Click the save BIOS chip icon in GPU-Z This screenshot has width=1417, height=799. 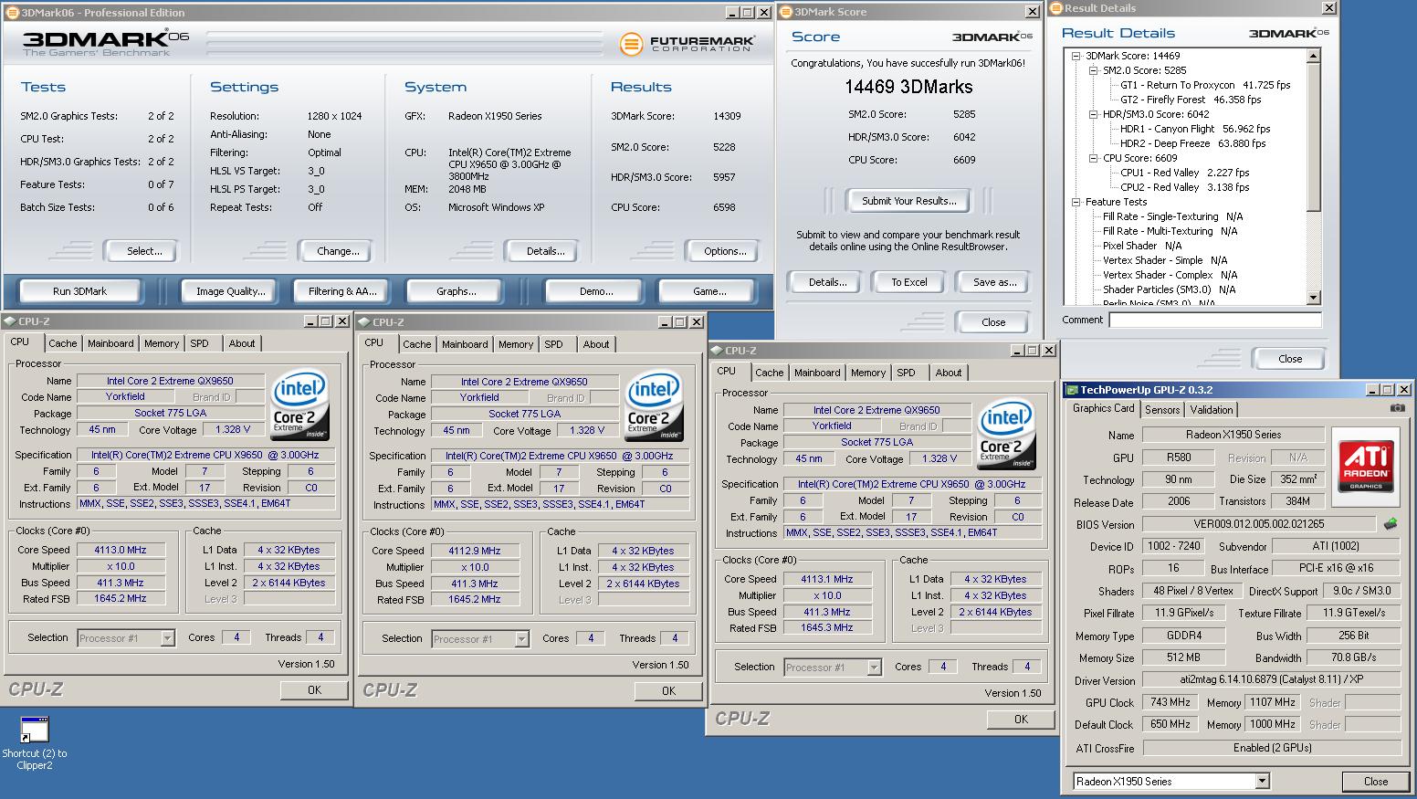1391,524
